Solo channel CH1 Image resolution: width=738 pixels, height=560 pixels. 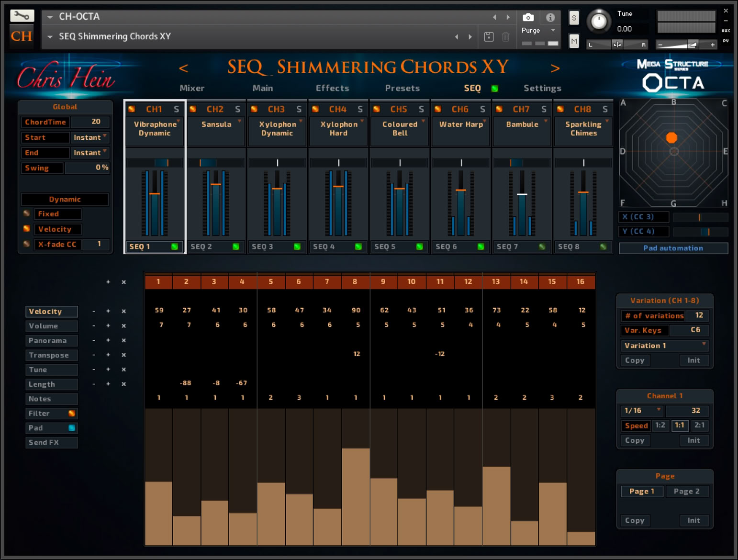point(177,110)
